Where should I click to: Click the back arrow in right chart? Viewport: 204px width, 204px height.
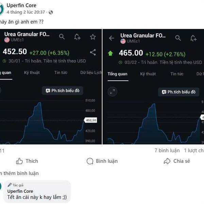112,38
